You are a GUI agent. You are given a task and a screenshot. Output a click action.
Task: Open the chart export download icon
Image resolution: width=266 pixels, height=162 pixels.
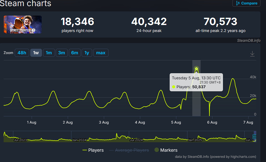click(252, 54)
